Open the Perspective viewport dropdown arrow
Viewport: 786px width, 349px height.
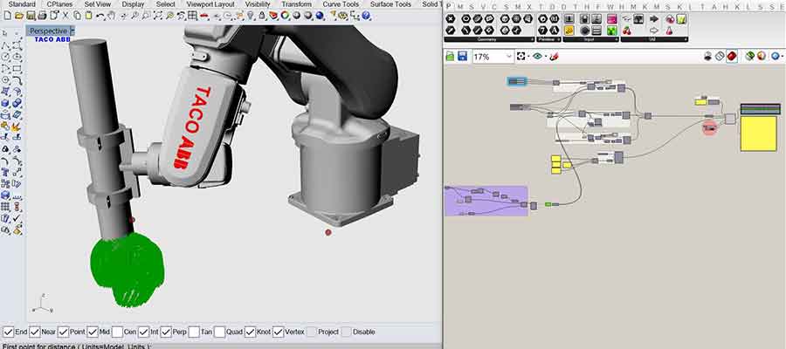[72, 31]
